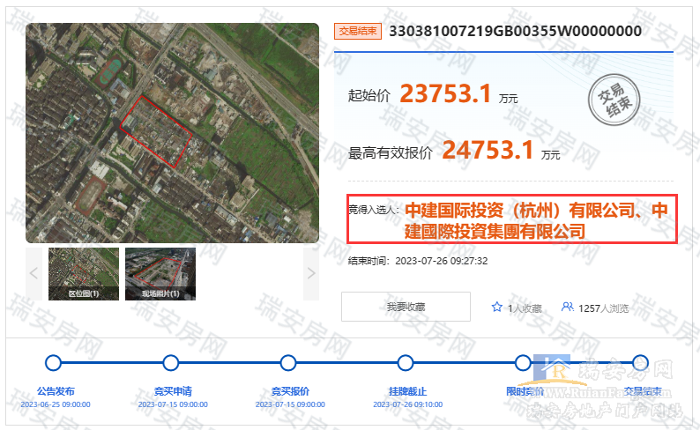The height and width of the screenshot is (430, 700).
Task: Click the 竞买申请 stage label
Action: pyautogui.click(x=173, y=391)
